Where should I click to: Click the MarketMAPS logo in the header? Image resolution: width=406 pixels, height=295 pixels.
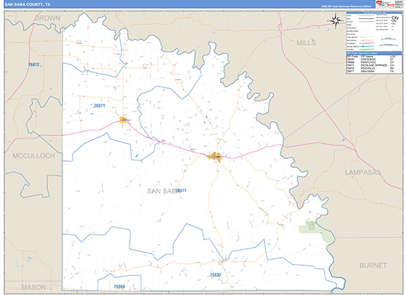pos(385,4)
